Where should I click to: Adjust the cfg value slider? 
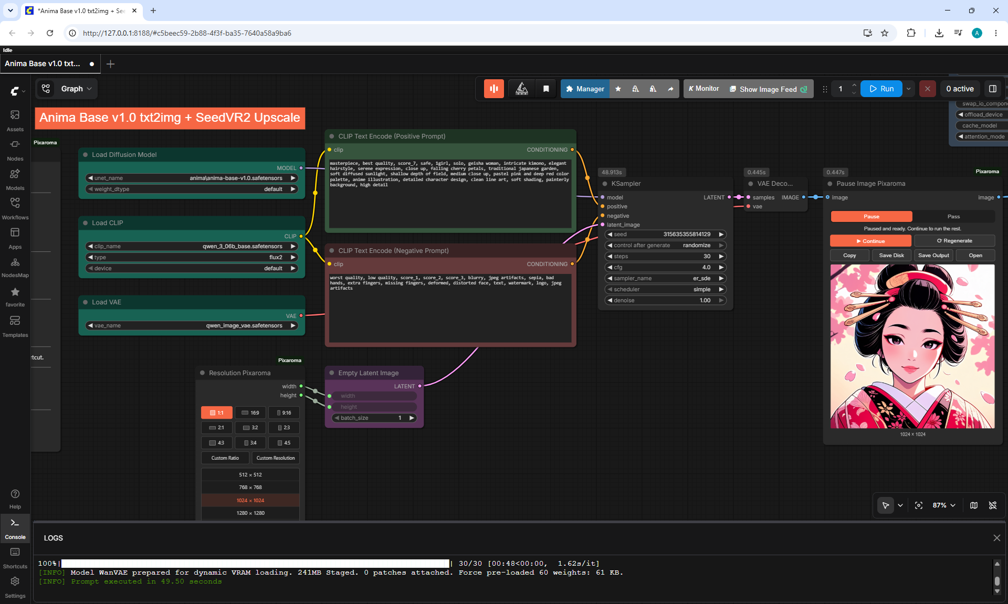(666, 267)
